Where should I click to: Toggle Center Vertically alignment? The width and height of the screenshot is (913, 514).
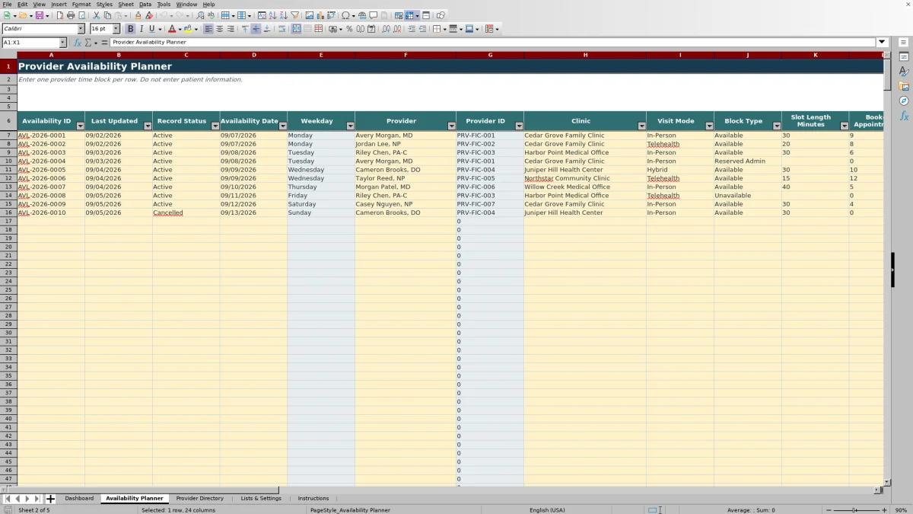256,29
